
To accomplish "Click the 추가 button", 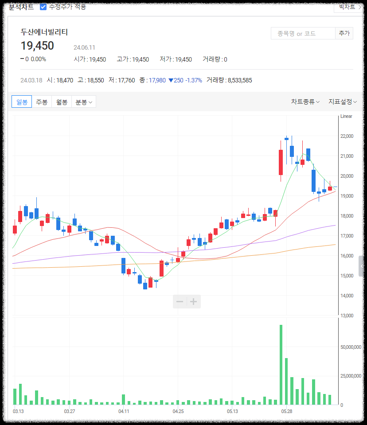I will [x=344, y=33].
